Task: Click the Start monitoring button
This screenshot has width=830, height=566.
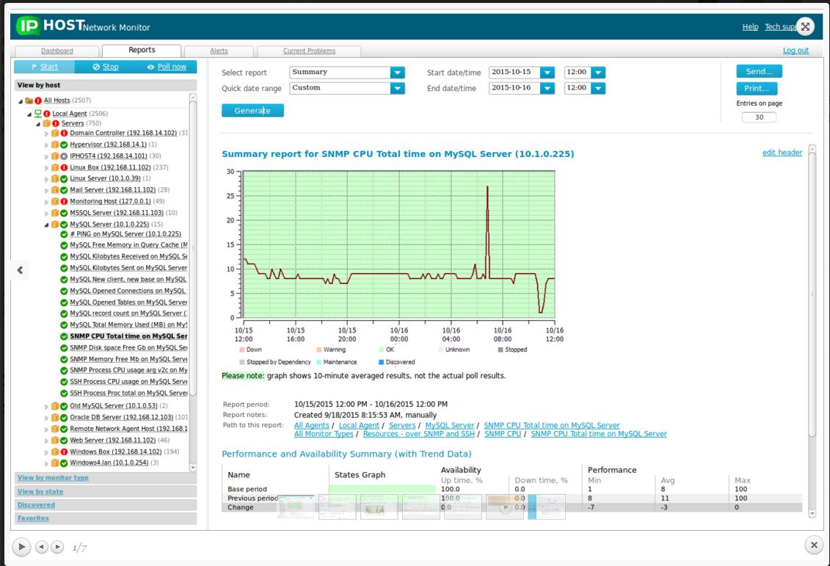Action: [45, 67]
